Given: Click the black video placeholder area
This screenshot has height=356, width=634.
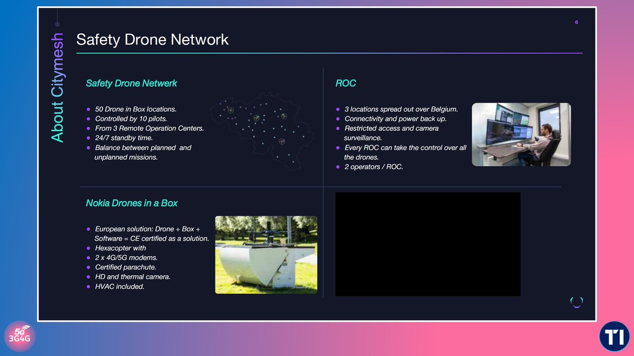Looking at the screenshot, I should (427, 244).
